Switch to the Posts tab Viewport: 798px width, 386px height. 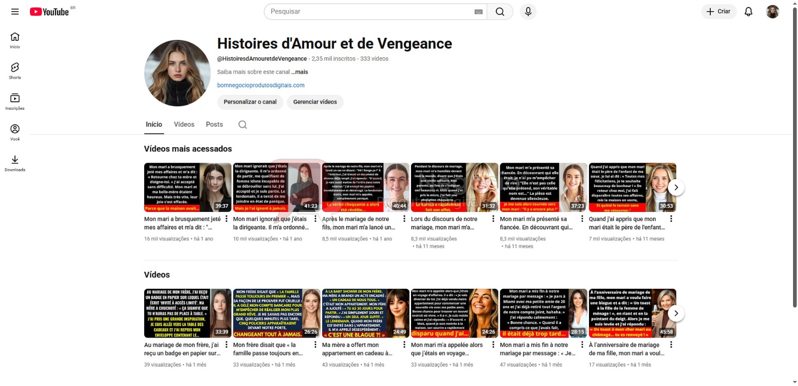click(214, 125)
